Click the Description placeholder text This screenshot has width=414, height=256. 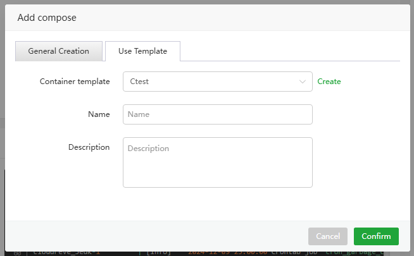pos(148,149)
